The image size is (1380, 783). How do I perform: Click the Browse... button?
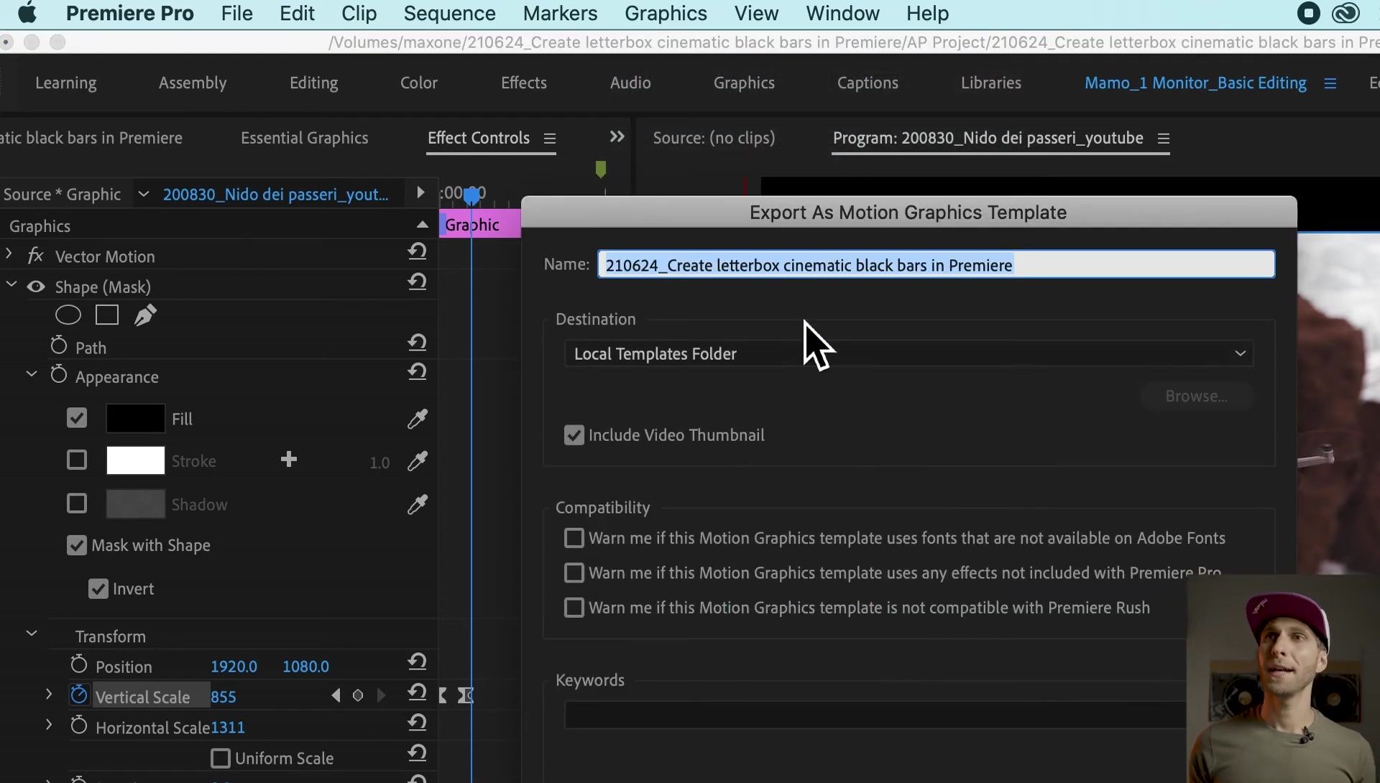(1196, 397)
